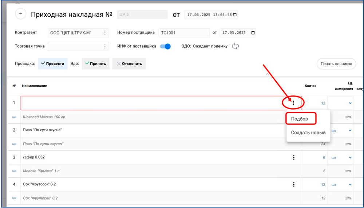Click Торговая точка field three-dot icon

click(105, 47)
